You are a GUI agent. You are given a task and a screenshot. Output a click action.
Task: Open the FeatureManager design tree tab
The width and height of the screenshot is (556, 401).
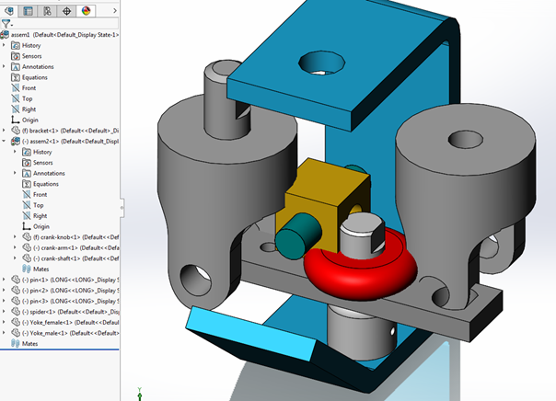9,11
